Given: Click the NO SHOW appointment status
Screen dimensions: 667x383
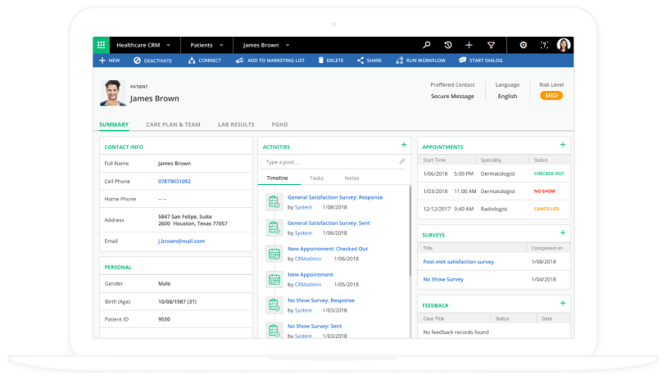Looking at the screenshot, I should click(544, 191).
